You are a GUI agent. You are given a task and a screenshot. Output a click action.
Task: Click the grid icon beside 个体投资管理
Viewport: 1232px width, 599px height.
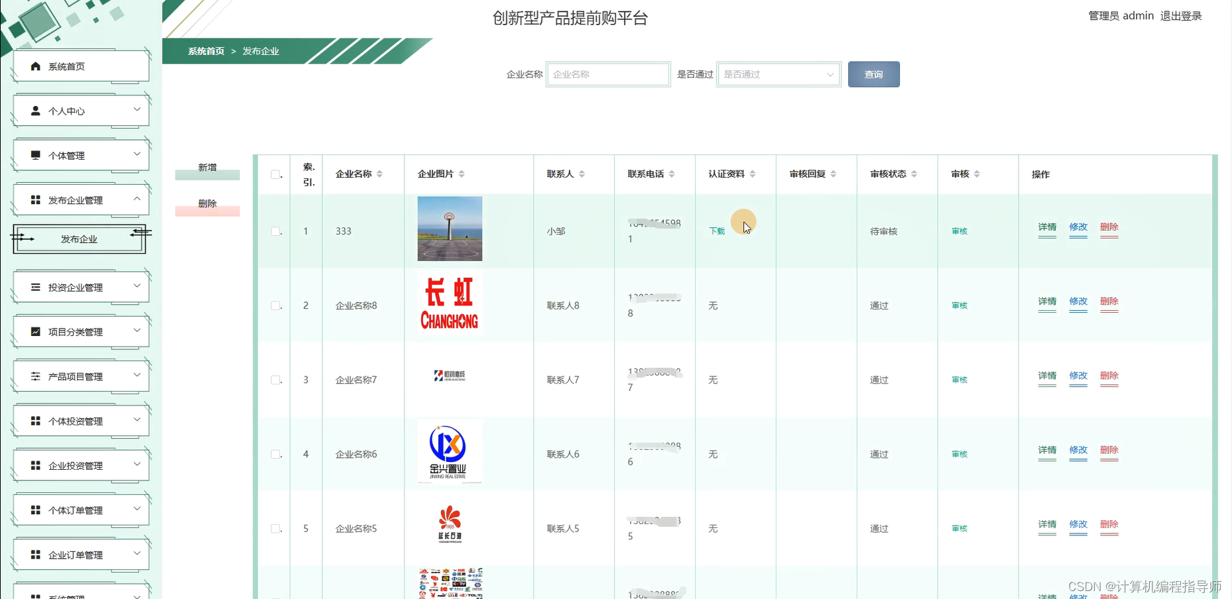pyautogui.click(x=36, y=421)
